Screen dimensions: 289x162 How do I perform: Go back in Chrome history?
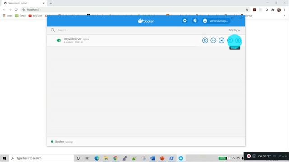pyautogui.click(x=4, y=10)
